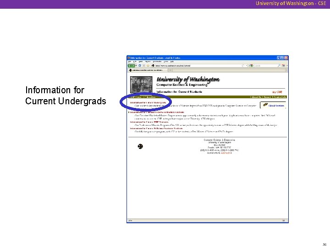
Task: Bookmark this page with the star icon
Action: point(243,66)
